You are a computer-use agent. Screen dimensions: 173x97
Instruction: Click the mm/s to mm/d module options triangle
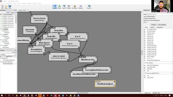68,54
